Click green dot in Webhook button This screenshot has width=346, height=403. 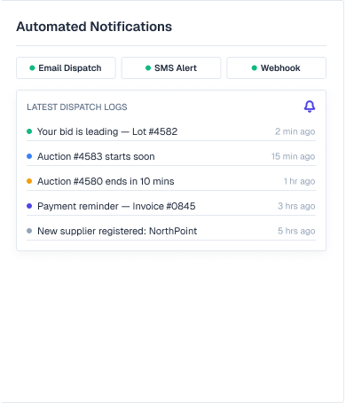[x=255, y=68]
